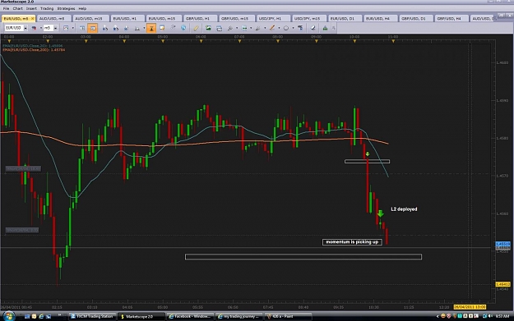Open the Facebook browser window from the taskbar
Screen dimensions: 514x321
tap(191, 316)
